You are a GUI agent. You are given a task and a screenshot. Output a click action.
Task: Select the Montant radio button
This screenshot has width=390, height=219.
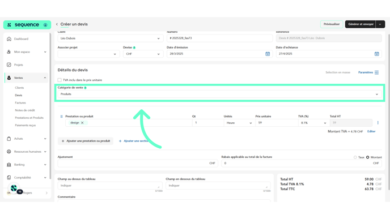point(367,157)
